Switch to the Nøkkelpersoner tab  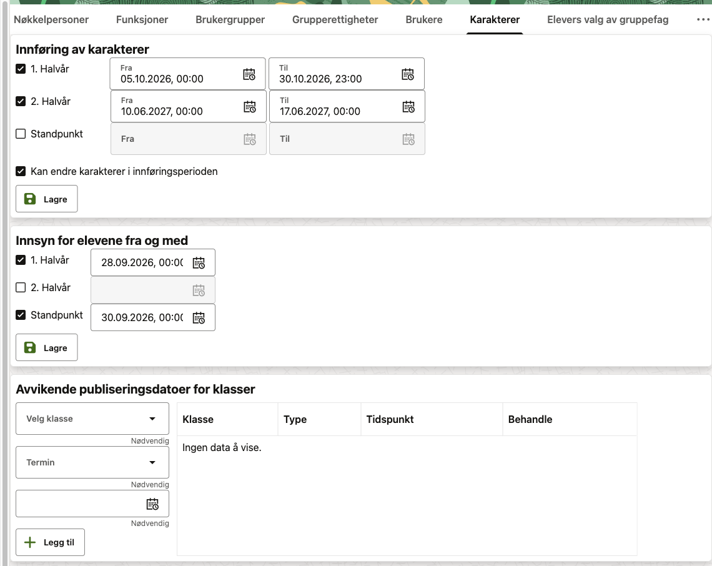pyautogui.click(x=51, y=19)
